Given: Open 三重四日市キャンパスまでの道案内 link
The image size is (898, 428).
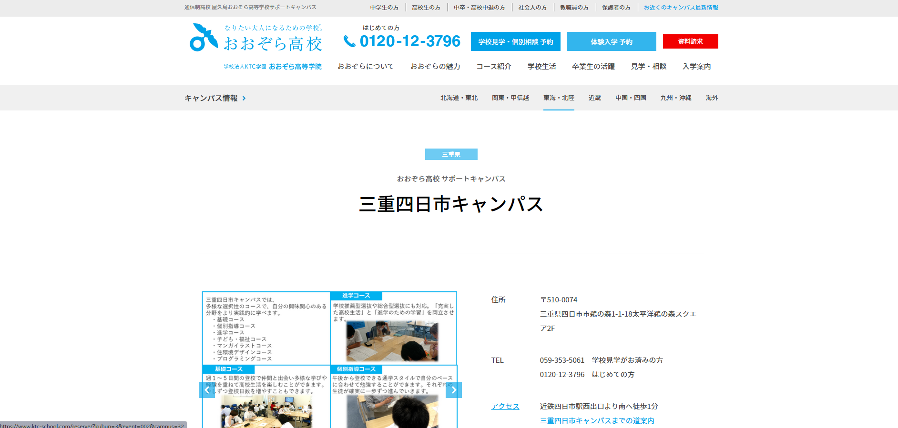Looking at the screenshot, I should [x=597, y=420].
